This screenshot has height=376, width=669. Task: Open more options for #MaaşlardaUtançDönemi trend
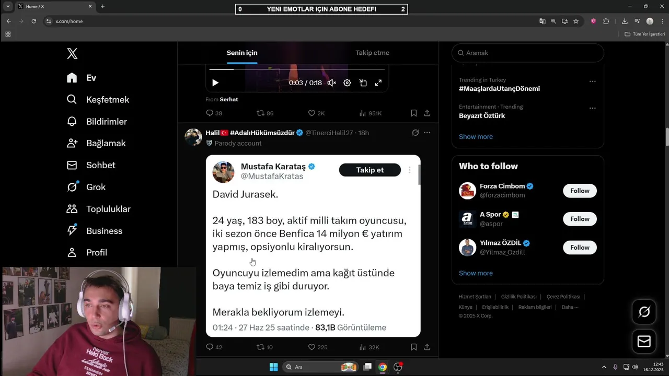(592, 81)
